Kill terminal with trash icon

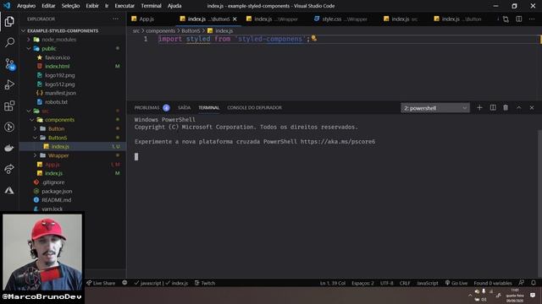(x=506, y=108)
